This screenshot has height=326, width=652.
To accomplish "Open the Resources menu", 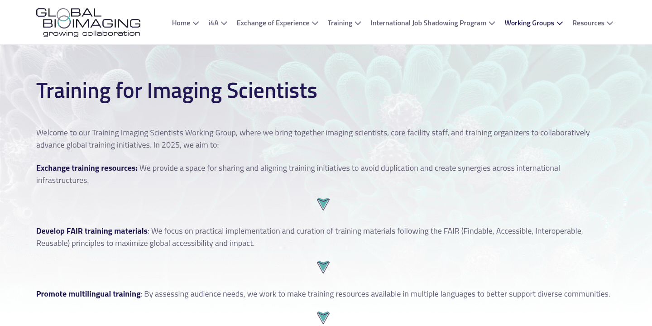I will pos(588,23).
